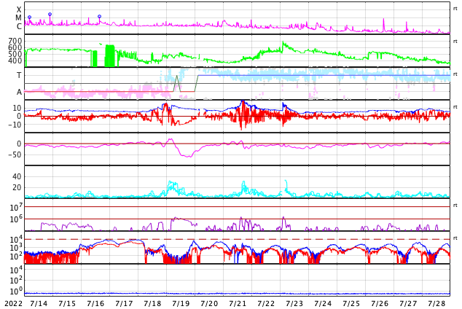Viewport: 462px width, 309px height.
Task: Click the '-10' axis label
Action: pyautogui.click(x=15, y=125)
